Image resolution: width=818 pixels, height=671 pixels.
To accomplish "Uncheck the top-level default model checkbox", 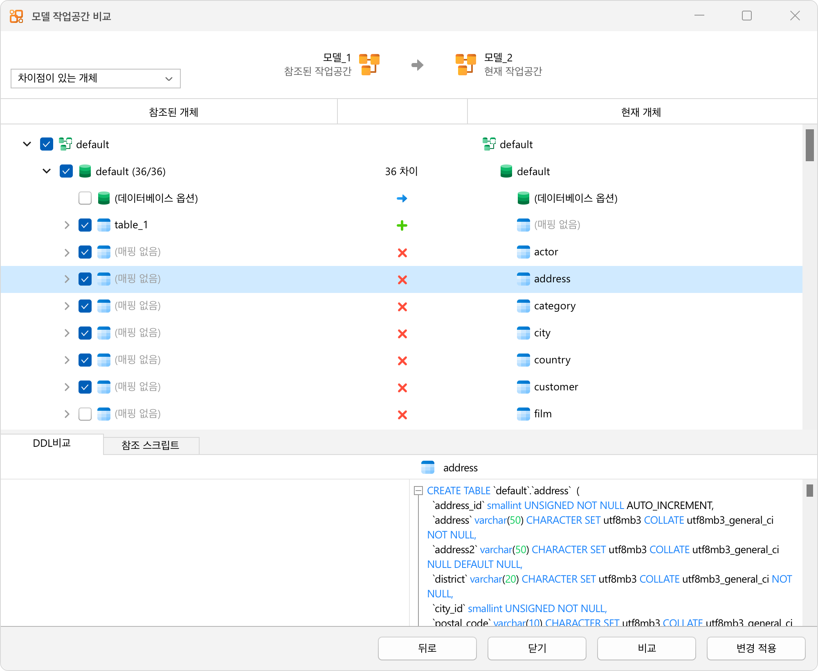I will point(47,144).
